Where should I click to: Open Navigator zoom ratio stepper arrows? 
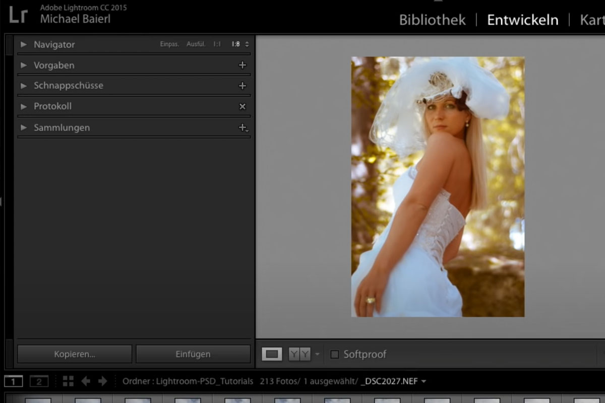[x=247, y=44]
